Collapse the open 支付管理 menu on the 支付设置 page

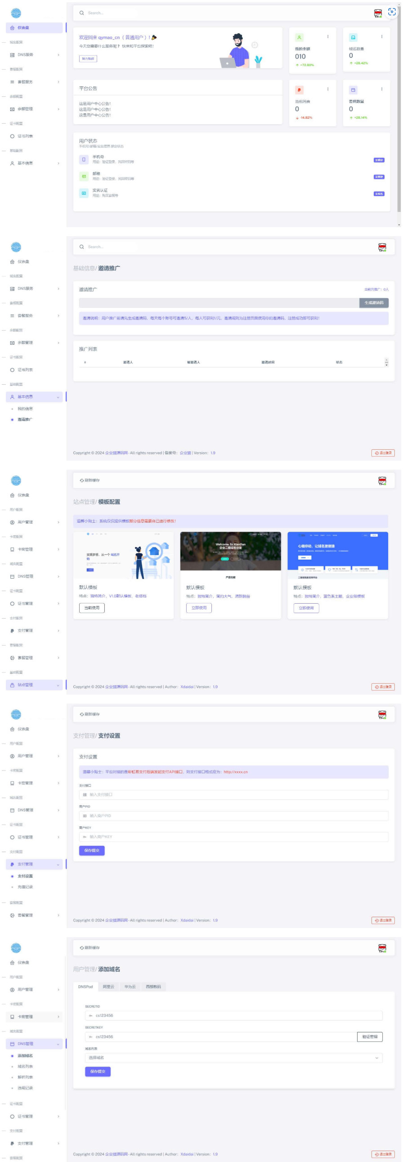point(58,864)
